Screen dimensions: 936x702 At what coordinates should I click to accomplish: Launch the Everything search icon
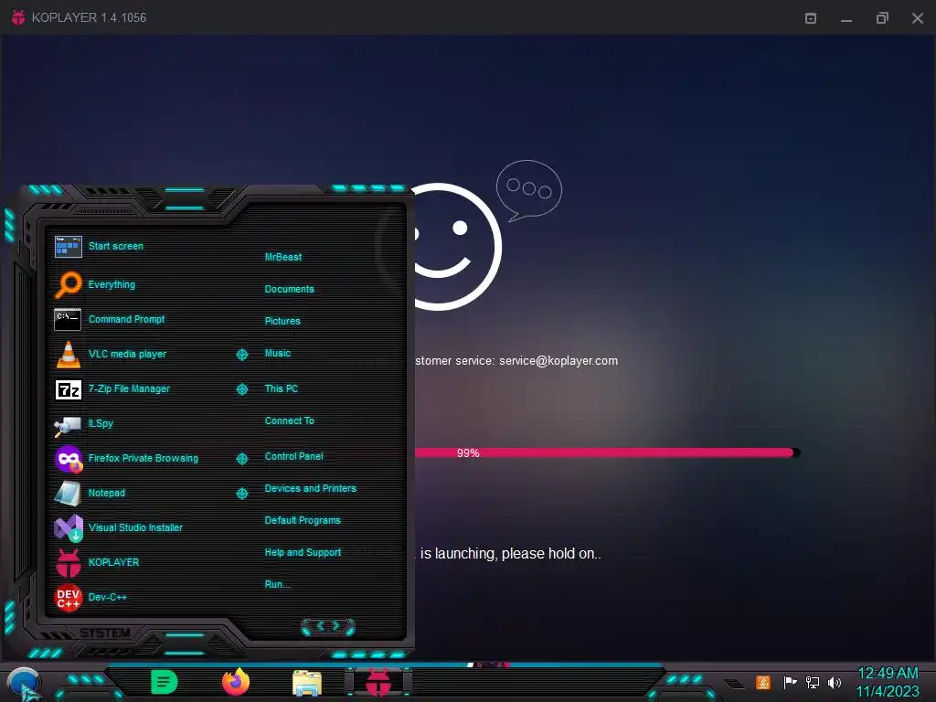[68, 284]
